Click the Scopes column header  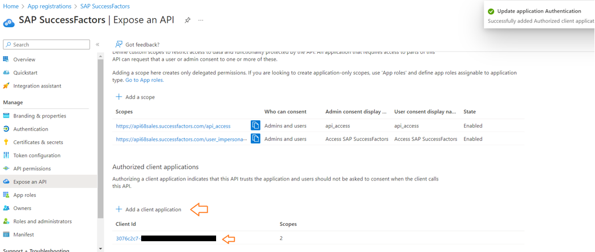click(124, 112)
